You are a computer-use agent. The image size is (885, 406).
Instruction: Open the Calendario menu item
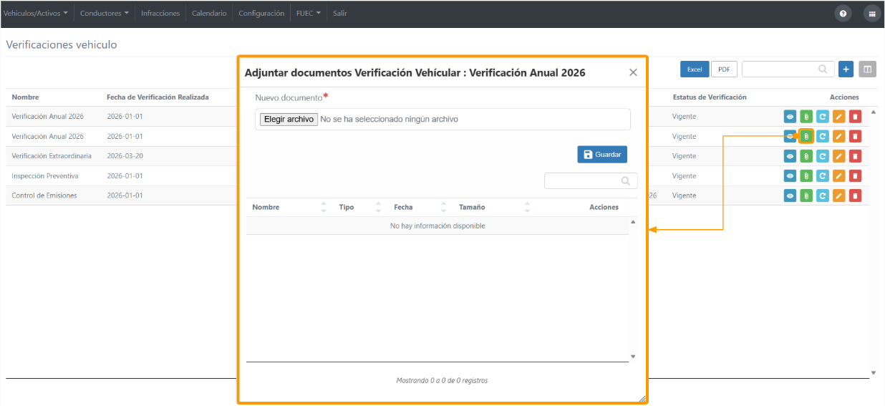[209, 13]
